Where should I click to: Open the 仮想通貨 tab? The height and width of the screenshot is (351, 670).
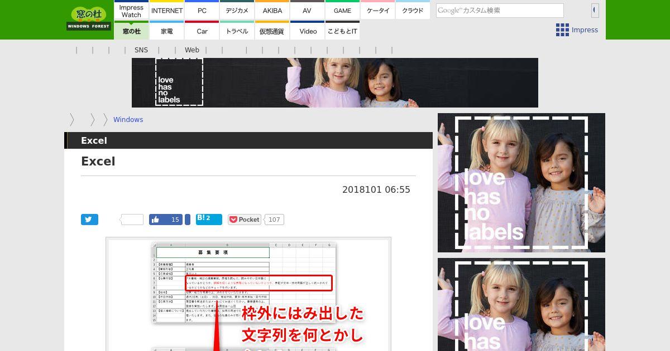pyautogui.click(x=272, y=31)
